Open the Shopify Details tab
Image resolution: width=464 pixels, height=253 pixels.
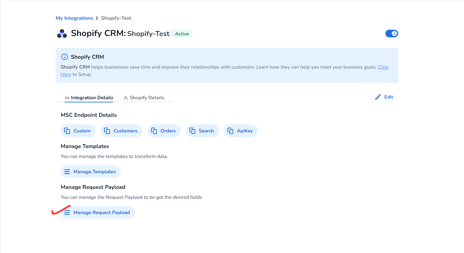[x=144, y=98]
